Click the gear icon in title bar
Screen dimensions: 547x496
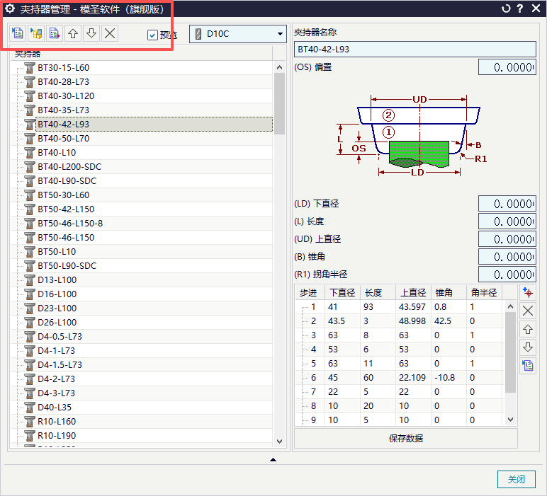coord(10,8)
